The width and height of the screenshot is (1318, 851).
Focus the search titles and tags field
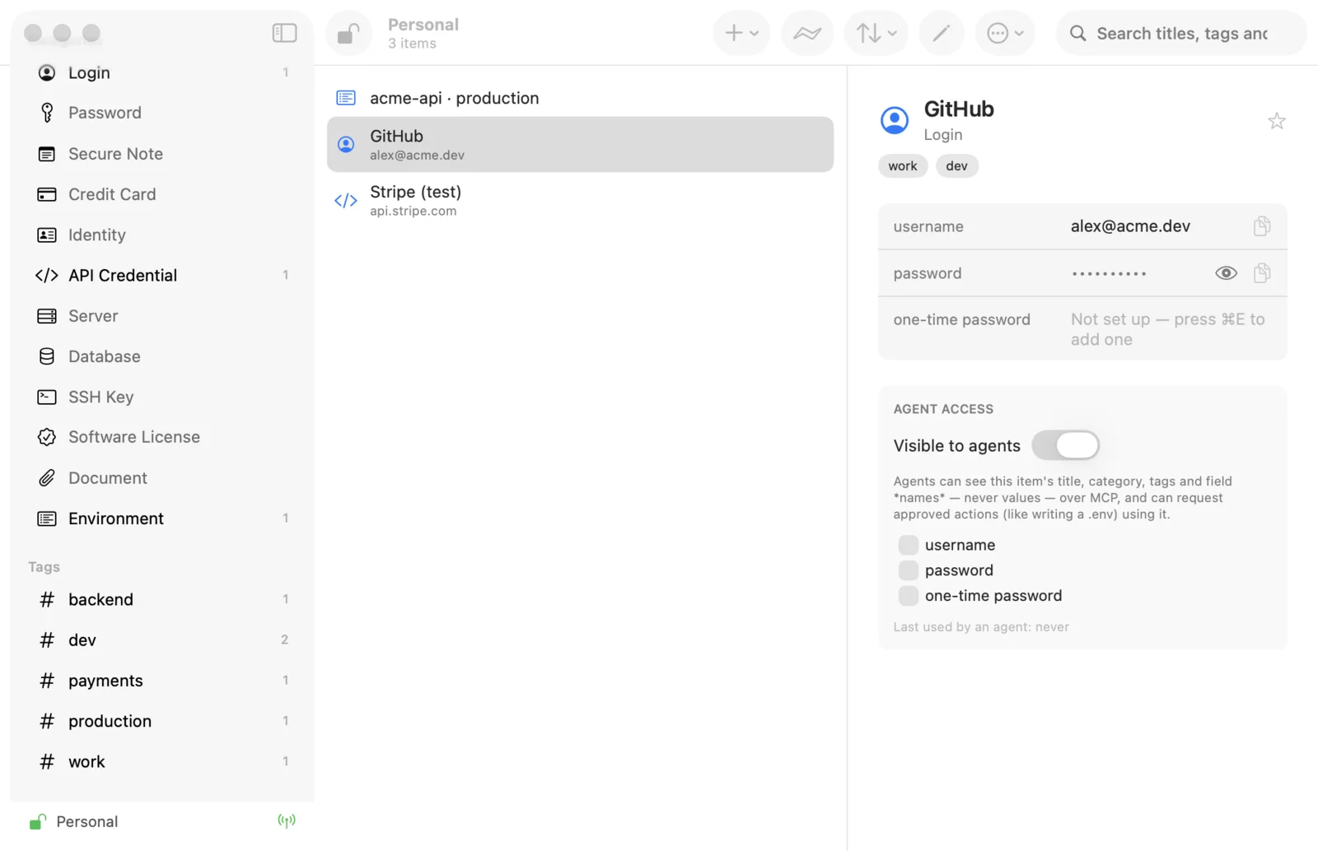pos(1181,34)
